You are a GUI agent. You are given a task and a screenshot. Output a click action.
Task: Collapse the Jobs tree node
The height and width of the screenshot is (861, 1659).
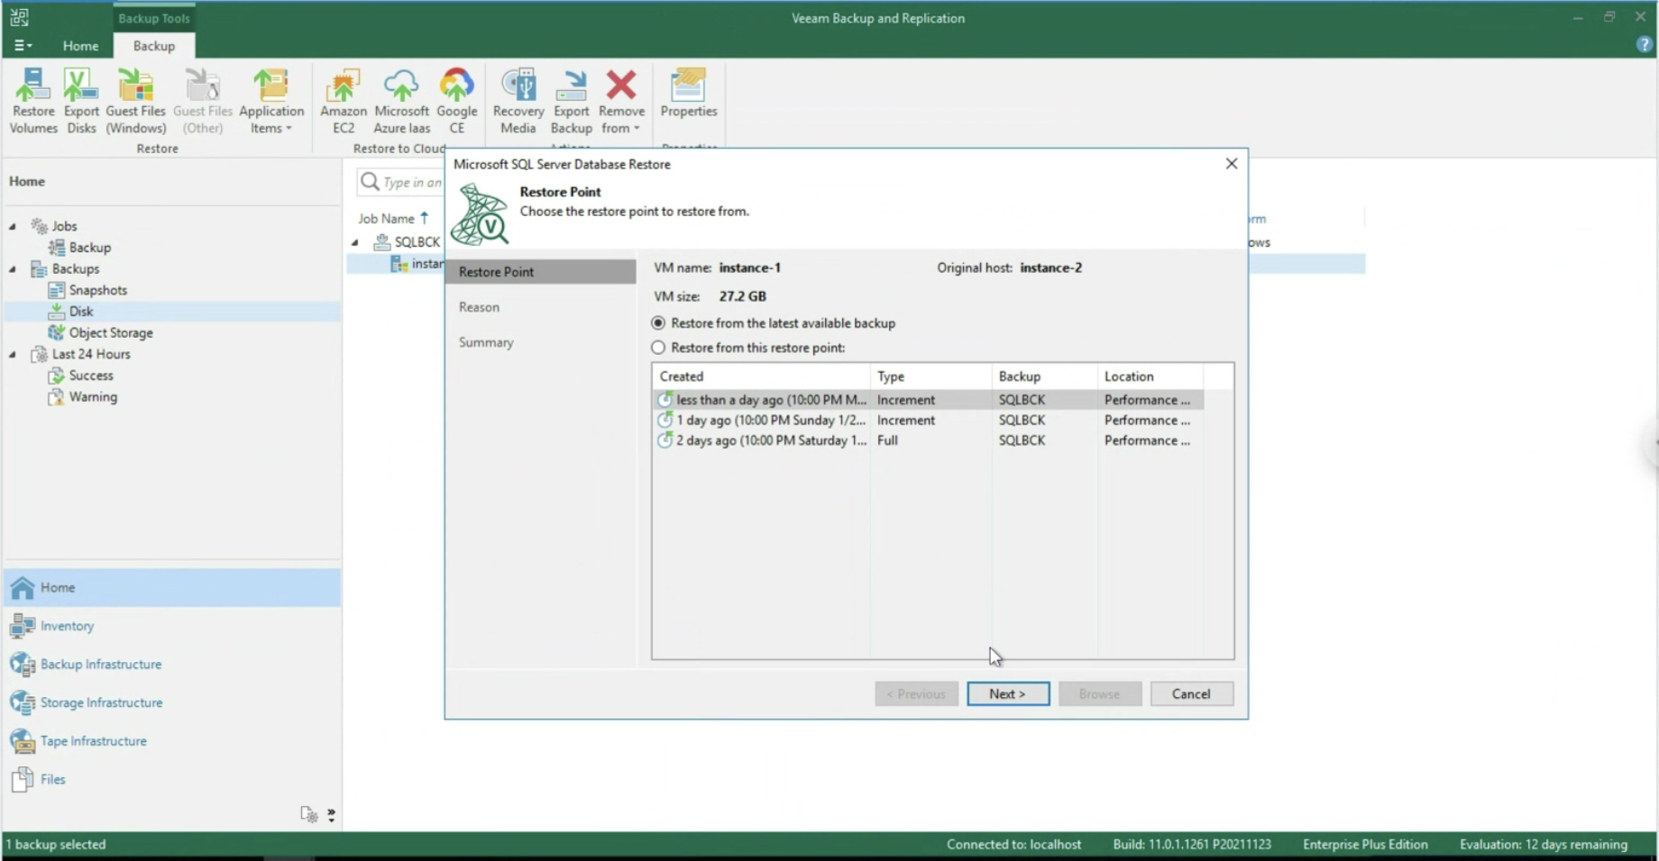click(x=13, y=226)
